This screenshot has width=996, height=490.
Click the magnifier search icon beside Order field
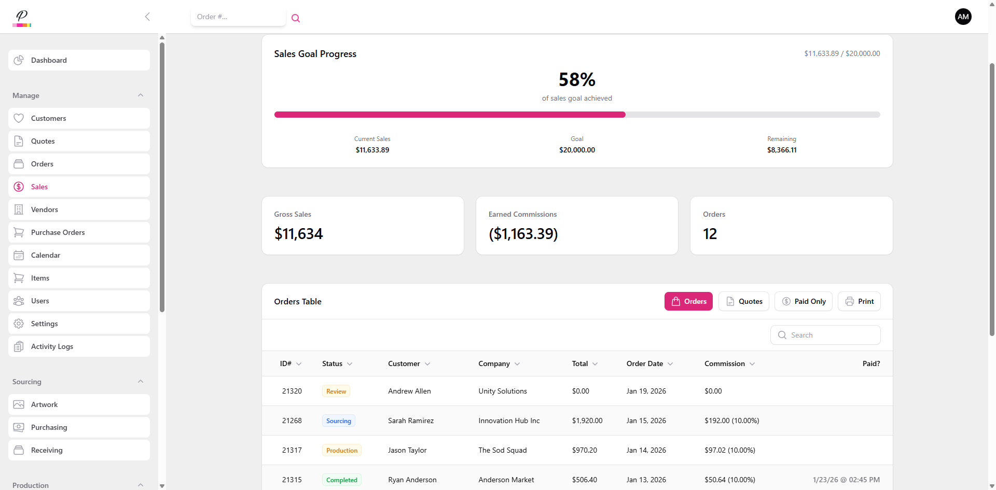[x=296, y=18]
